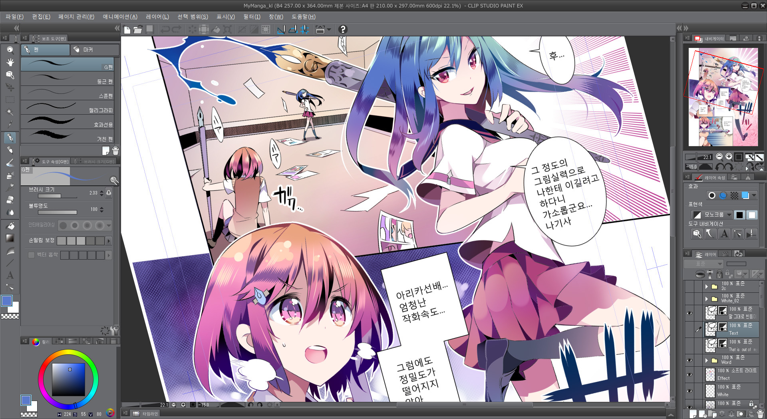This screenshot has width=767, height=419.
Task: Hide the Effect layer
Action: pos(689,374)
